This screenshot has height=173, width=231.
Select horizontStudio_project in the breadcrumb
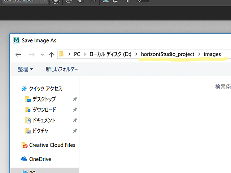167,54
